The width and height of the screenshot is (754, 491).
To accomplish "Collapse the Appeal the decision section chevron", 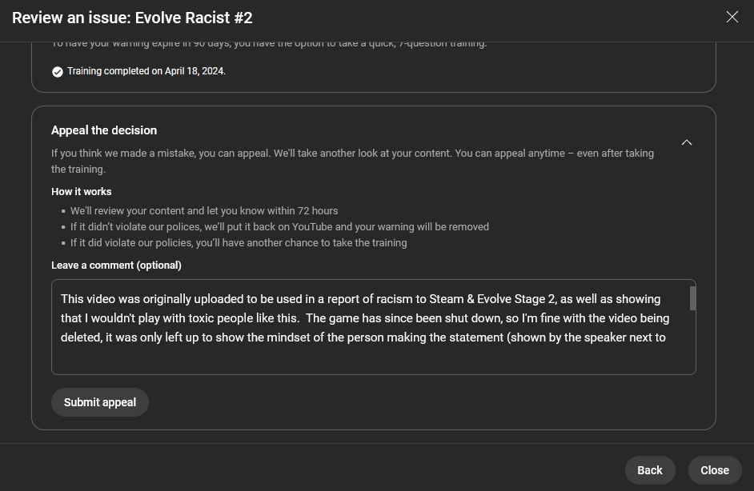I will click(x=686, y=142).
